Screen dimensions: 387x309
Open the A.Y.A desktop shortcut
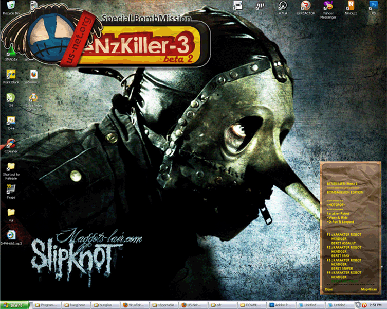point(283,7)
